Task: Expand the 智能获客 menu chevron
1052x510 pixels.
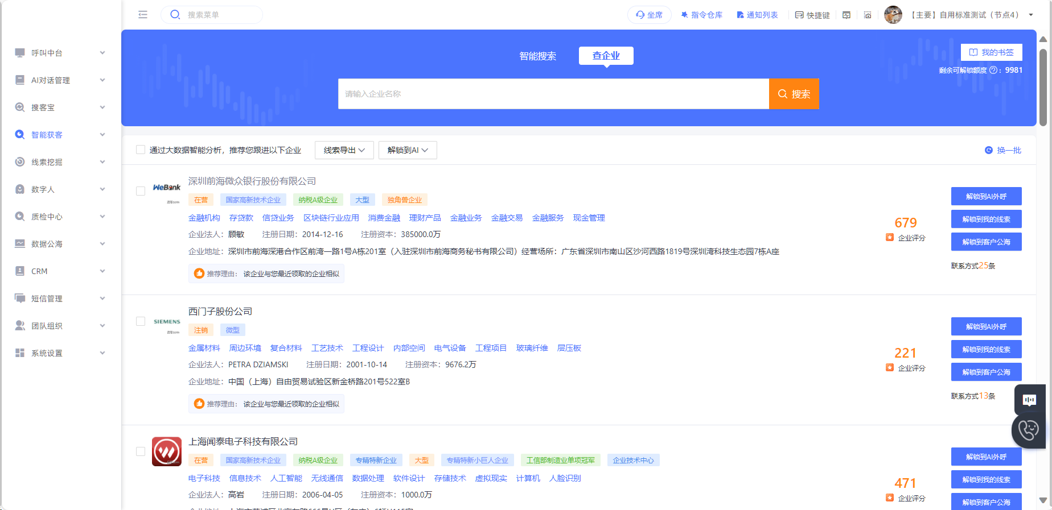Action: [102, 135]
